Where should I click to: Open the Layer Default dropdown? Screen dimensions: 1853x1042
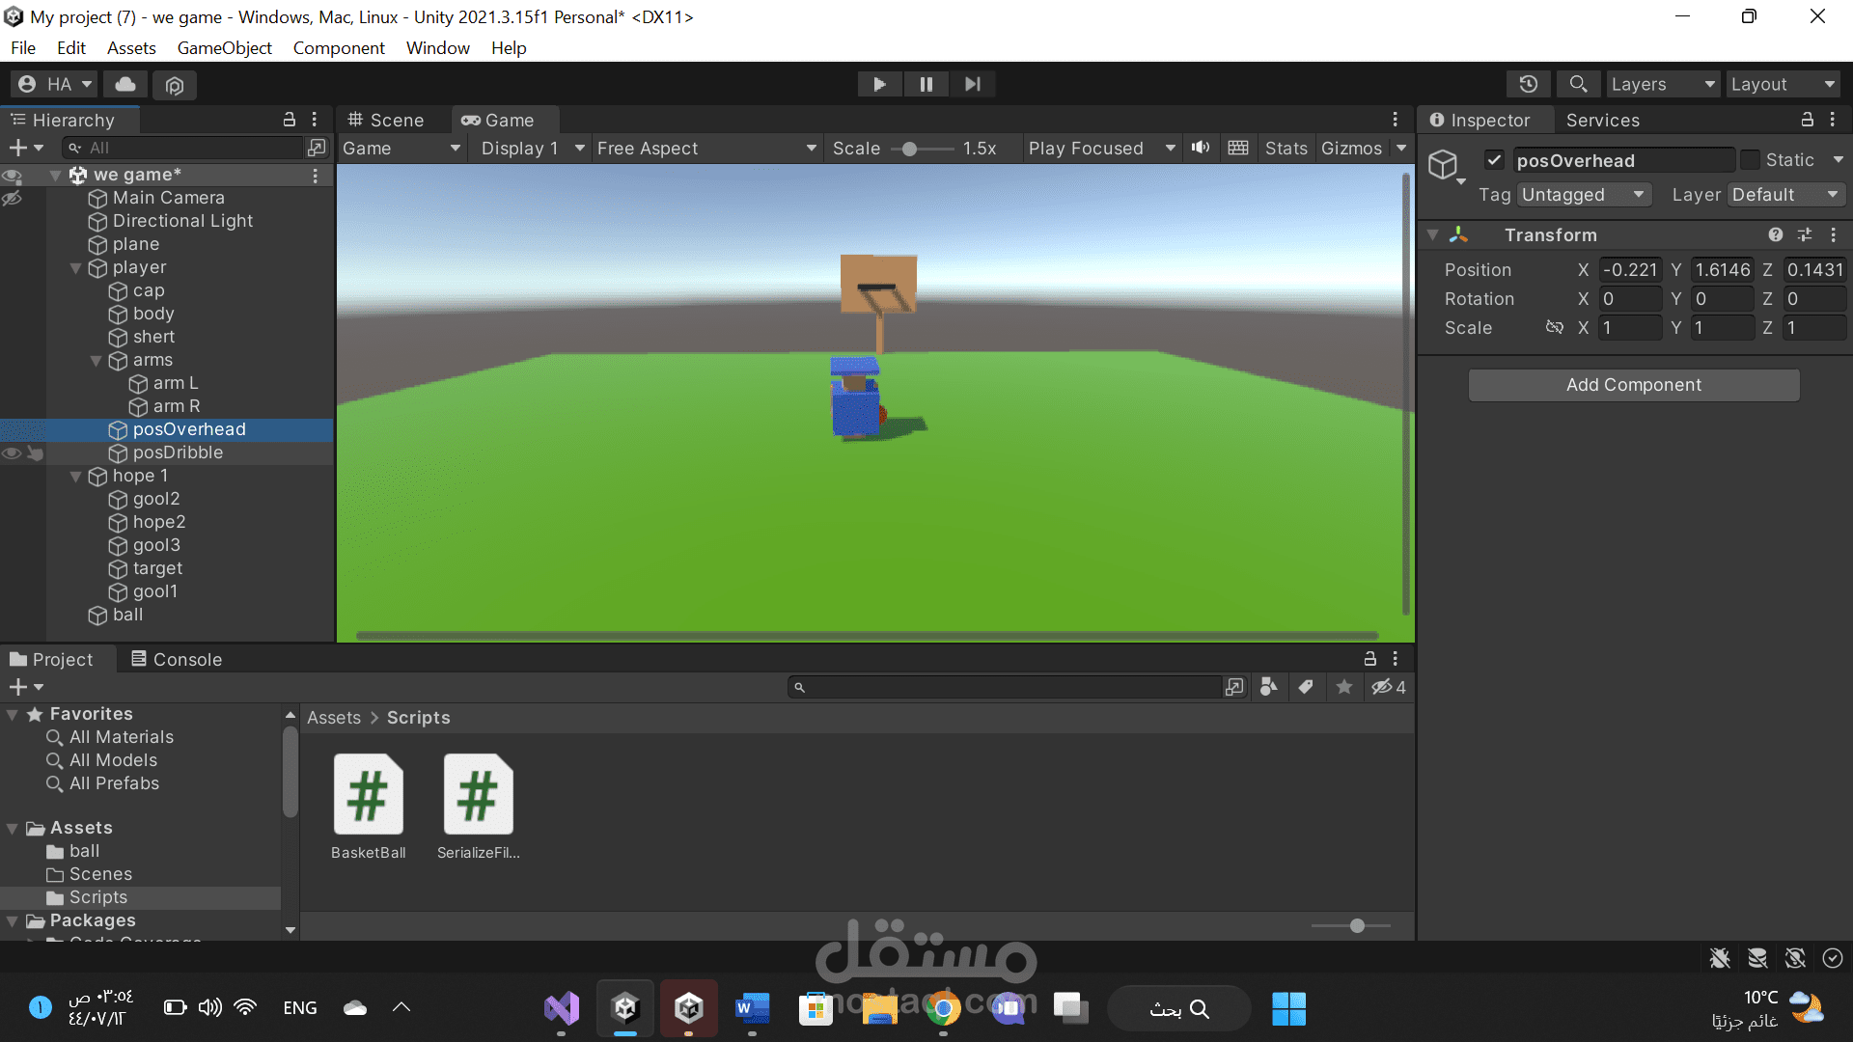coord(1785,195)
